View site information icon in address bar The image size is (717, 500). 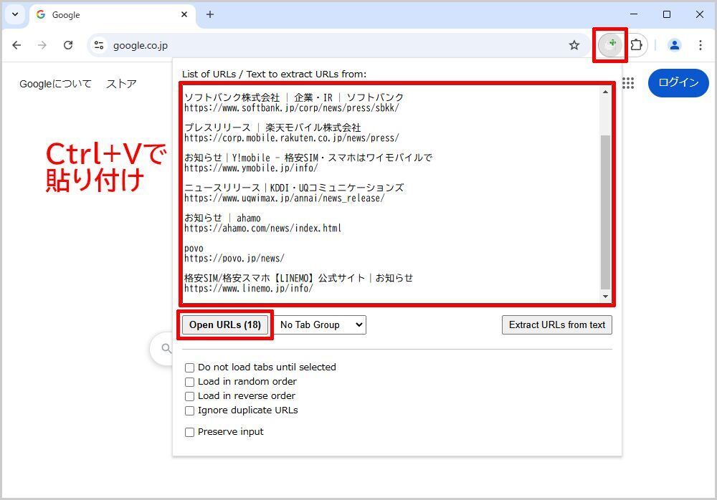[99, 45]
